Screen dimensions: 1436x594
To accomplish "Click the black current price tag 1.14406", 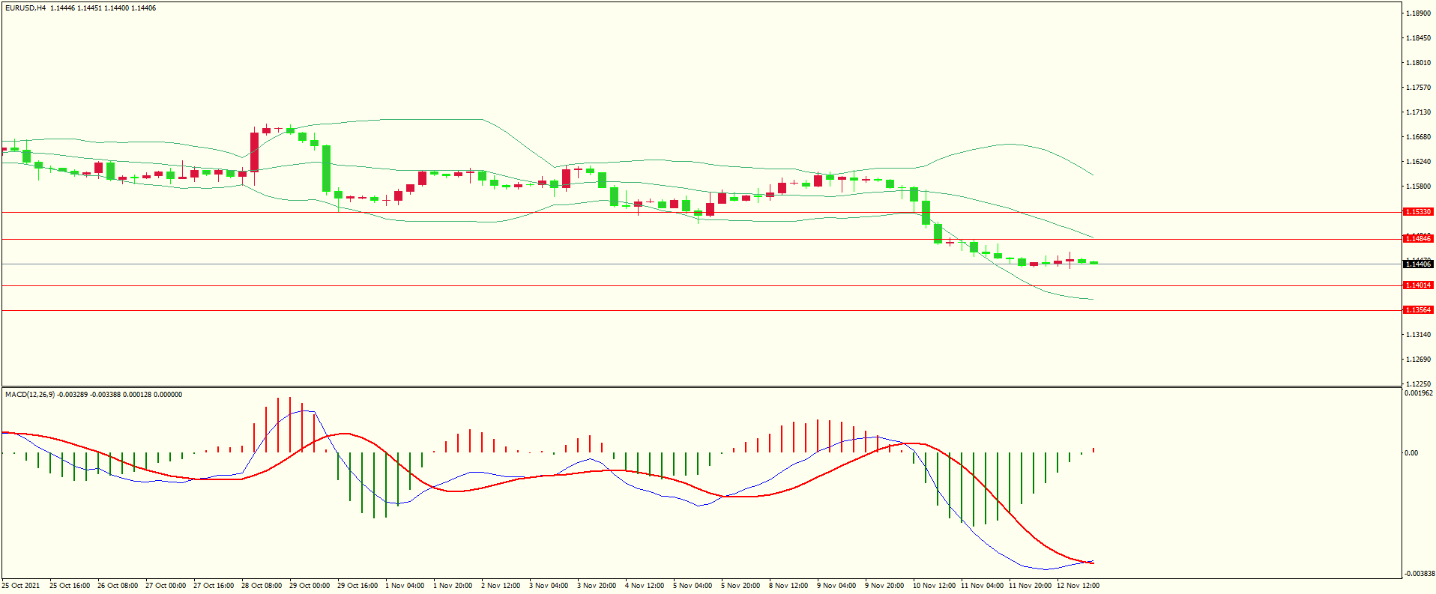I will [1417, 264].
